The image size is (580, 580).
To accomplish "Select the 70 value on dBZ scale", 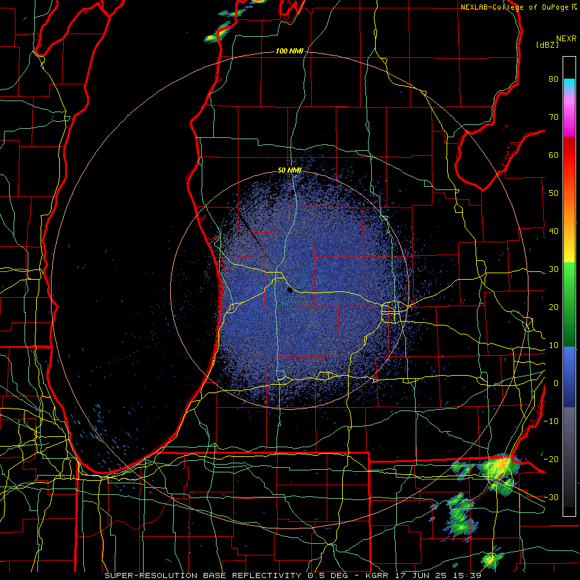I will coord(554,117).
